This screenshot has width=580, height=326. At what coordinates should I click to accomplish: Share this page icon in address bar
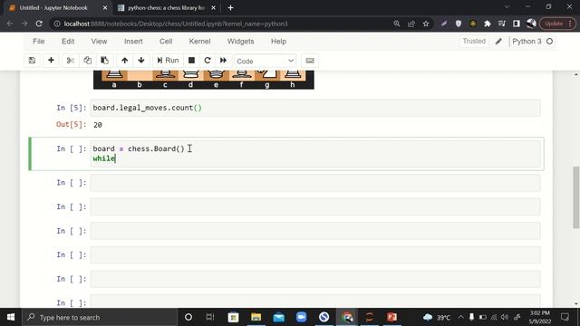[411, 24]
